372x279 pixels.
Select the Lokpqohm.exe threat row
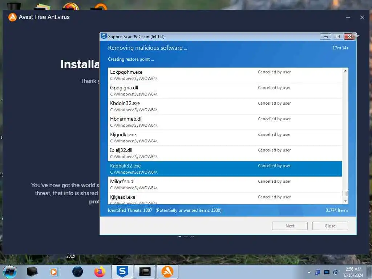pyautogui.click(x=225, y=75)
